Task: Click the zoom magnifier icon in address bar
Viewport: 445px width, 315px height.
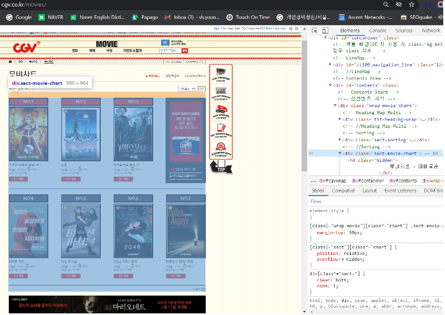Action: [x=385, y=4]
